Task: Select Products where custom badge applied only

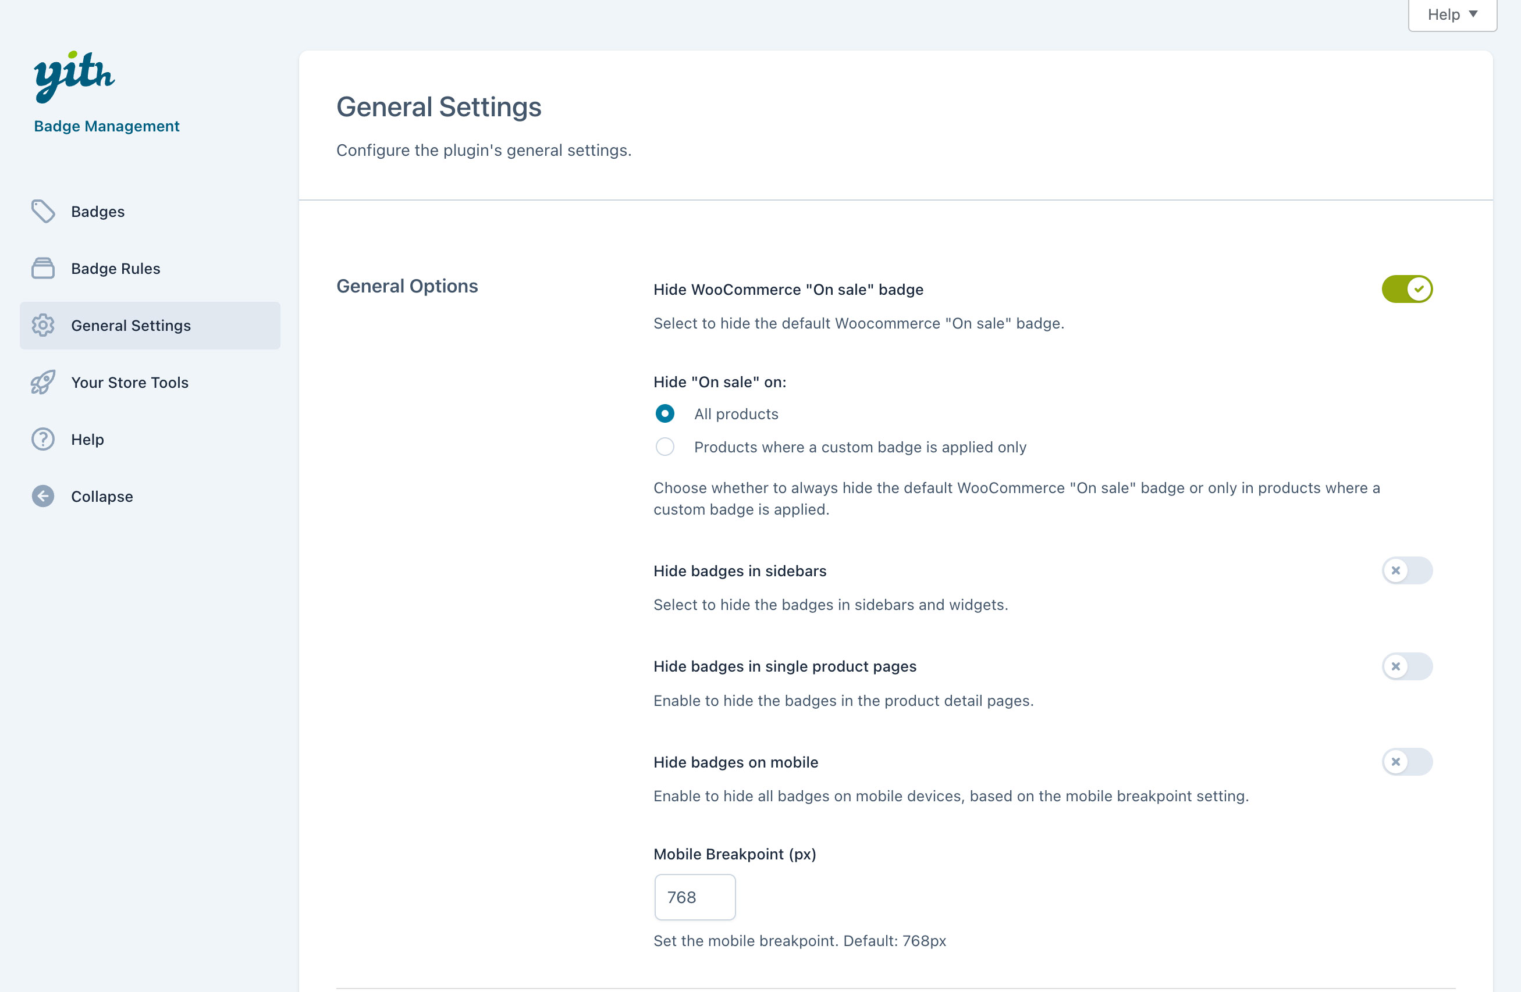Action: click(664, 447)
